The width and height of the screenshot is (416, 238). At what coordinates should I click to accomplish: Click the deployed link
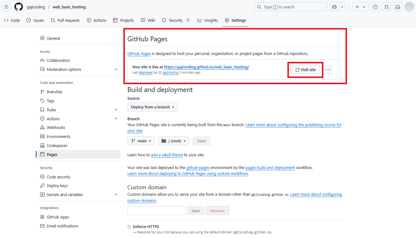coord(146,72)
